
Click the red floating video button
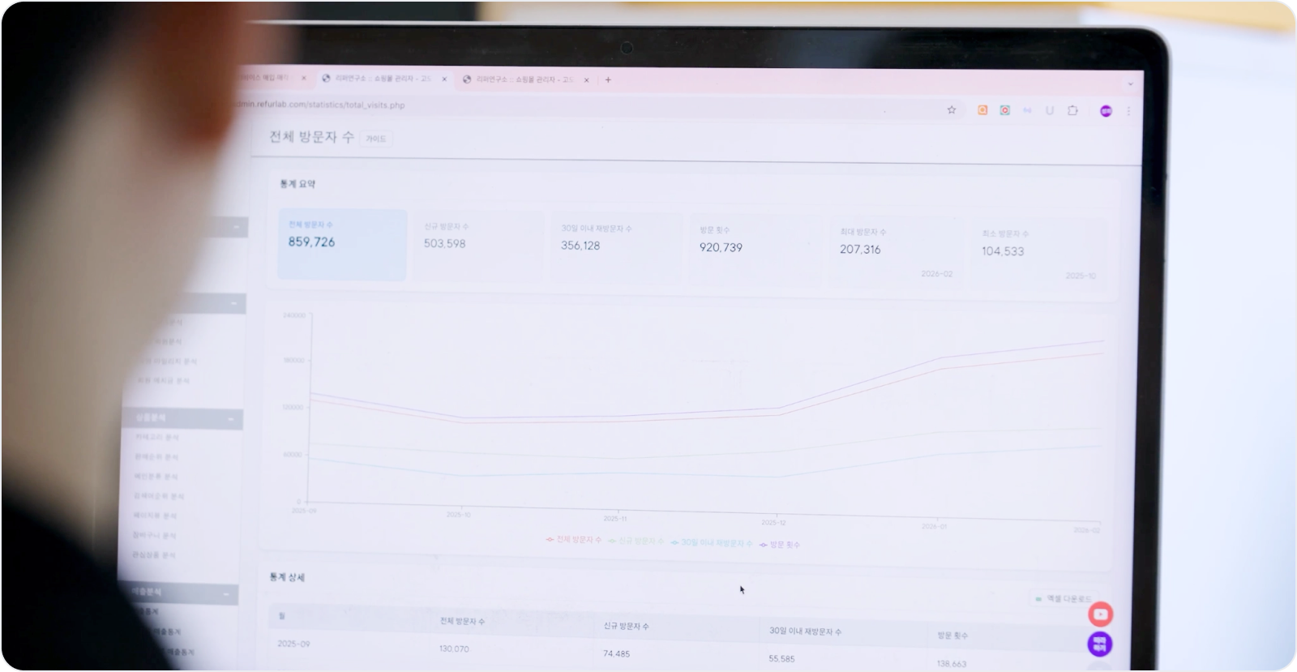coord(1100,614)
